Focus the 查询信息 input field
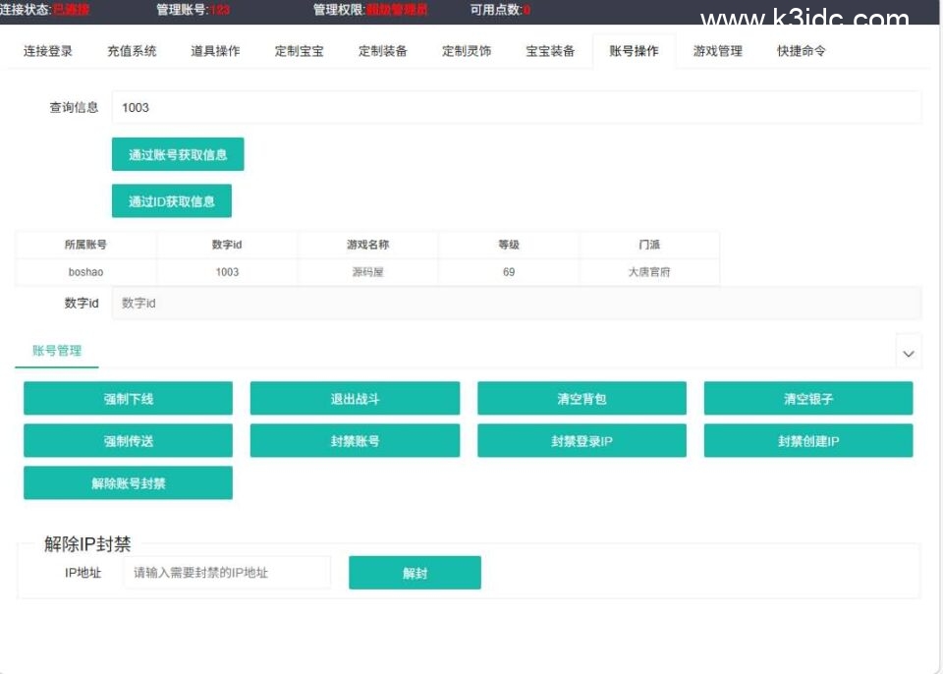Image resolution: width=943 pixels, height=674 pixels. tap(516, 107)
